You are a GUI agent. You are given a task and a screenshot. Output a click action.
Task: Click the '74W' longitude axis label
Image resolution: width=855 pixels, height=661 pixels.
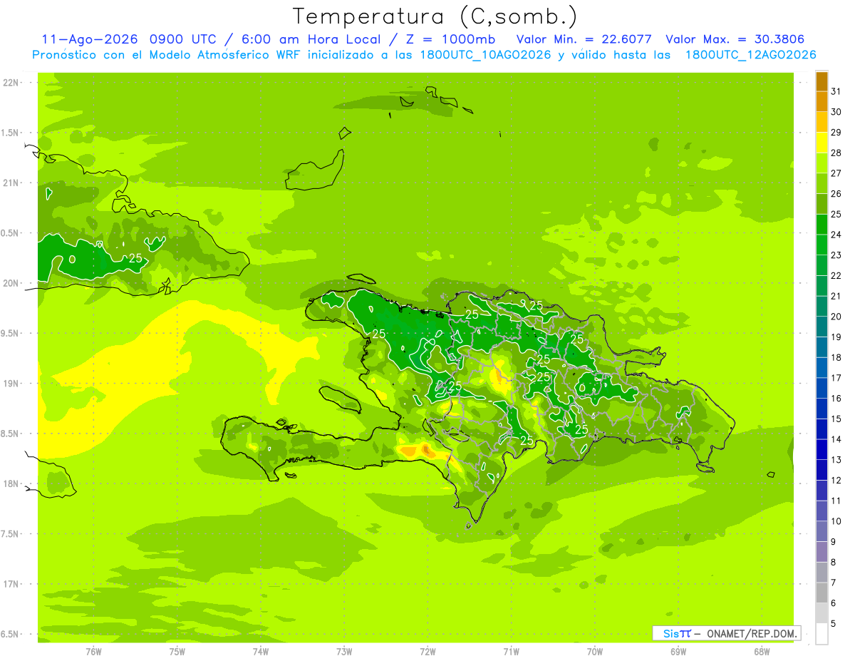261,651
